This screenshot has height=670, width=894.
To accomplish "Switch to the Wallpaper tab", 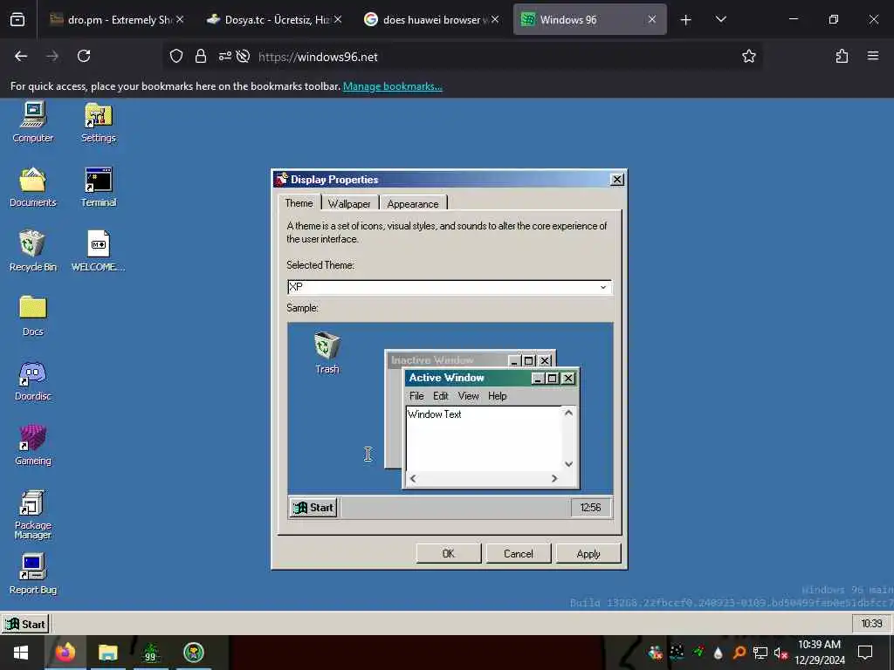I will coord(349,204).
